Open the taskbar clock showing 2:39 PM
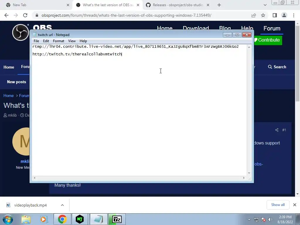The image size is (300, 225). point(285,219)
